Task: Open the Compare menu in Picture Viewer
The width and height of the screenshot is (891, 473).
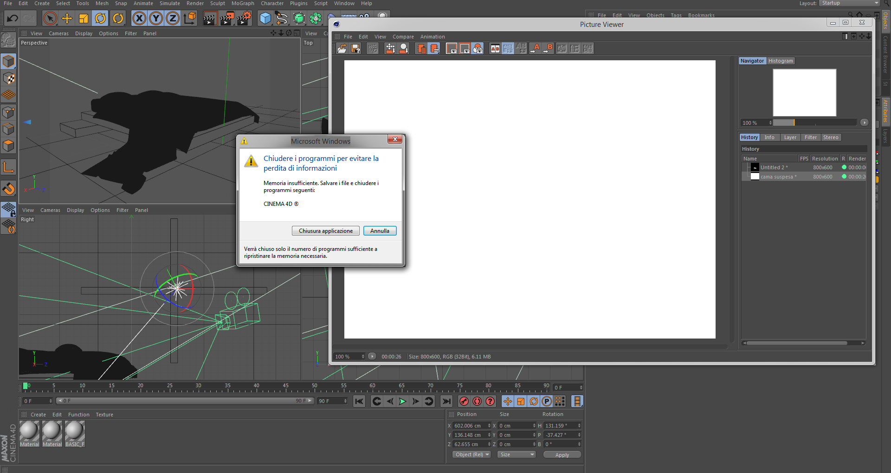Action: pos(403,37)
